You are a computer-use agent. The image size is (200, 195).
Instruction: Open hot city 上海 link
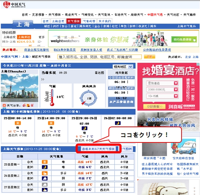[x=195, y=57]
